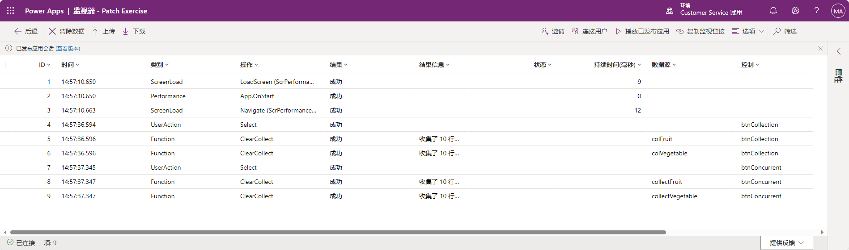Select row 9 ClearCollect operation cell
This screenshot has width=849, height=250.
[257, 196]
